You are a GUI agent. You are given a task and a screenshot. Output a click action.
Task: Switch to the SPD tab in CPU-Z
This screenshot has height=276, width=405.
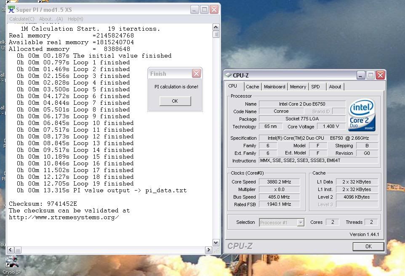click(315, 87)
